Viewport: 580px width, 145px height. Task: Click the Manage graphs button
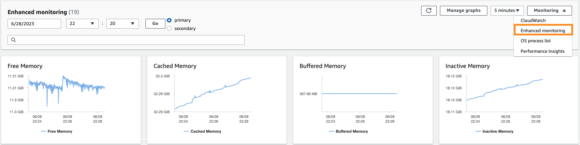[463, 10]
